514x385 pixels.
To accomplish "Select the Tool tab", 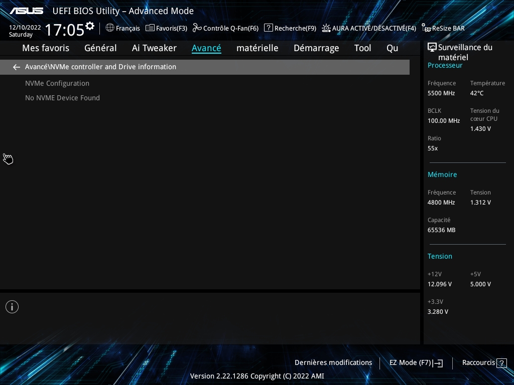I will pos(362,48).
